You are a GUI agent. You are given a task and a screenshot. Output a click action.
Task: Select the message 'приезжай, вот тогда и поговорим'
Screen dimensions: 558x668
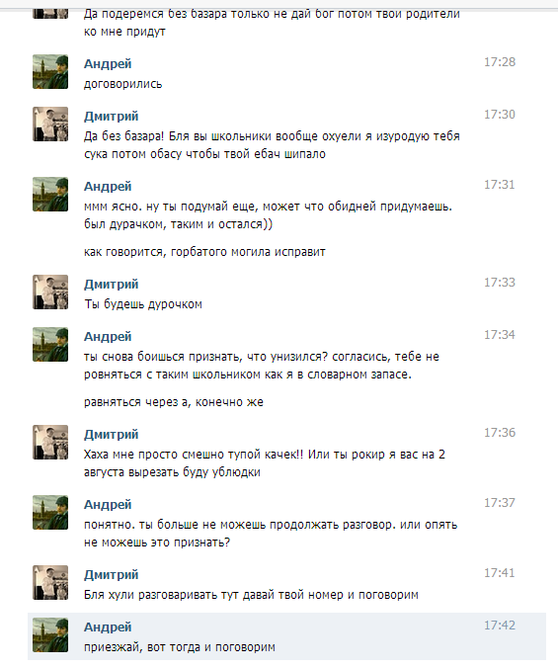pyautogui.click(x=180, y=647)
